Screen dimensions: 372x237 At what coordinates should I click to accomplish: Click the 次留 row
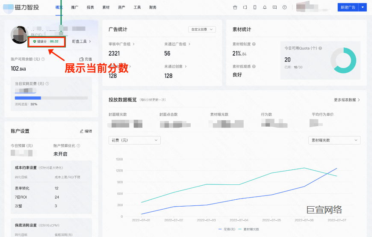[x=51, y=206]
